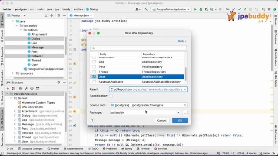
Task: Click the Project tree horizontal scrollbar
Action: click(x=39, y=78)
